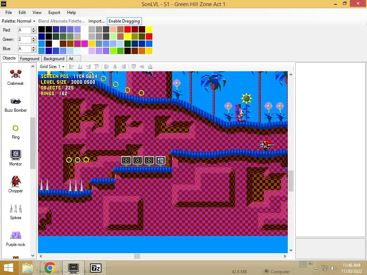Select the peach palette swatch

(114, 29)
